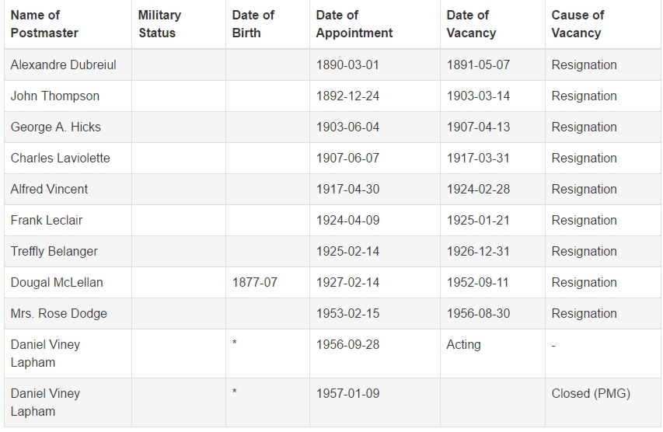Select appointment date 1957-01-09
This screenshot has height=432, width=663.
(x=347, y=393)
